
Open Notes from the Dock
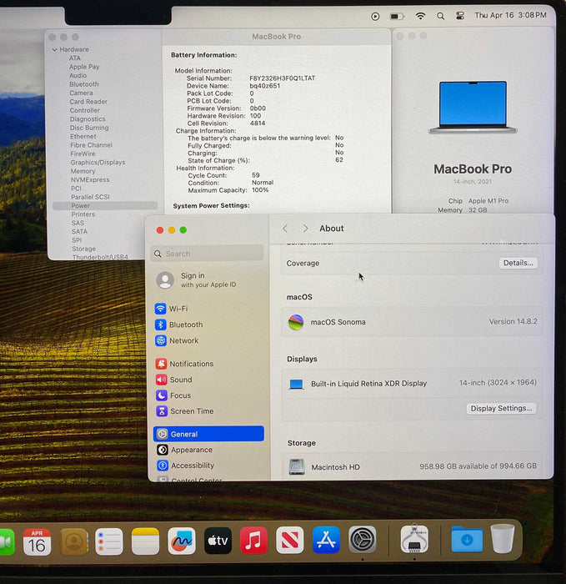(145, 541)
